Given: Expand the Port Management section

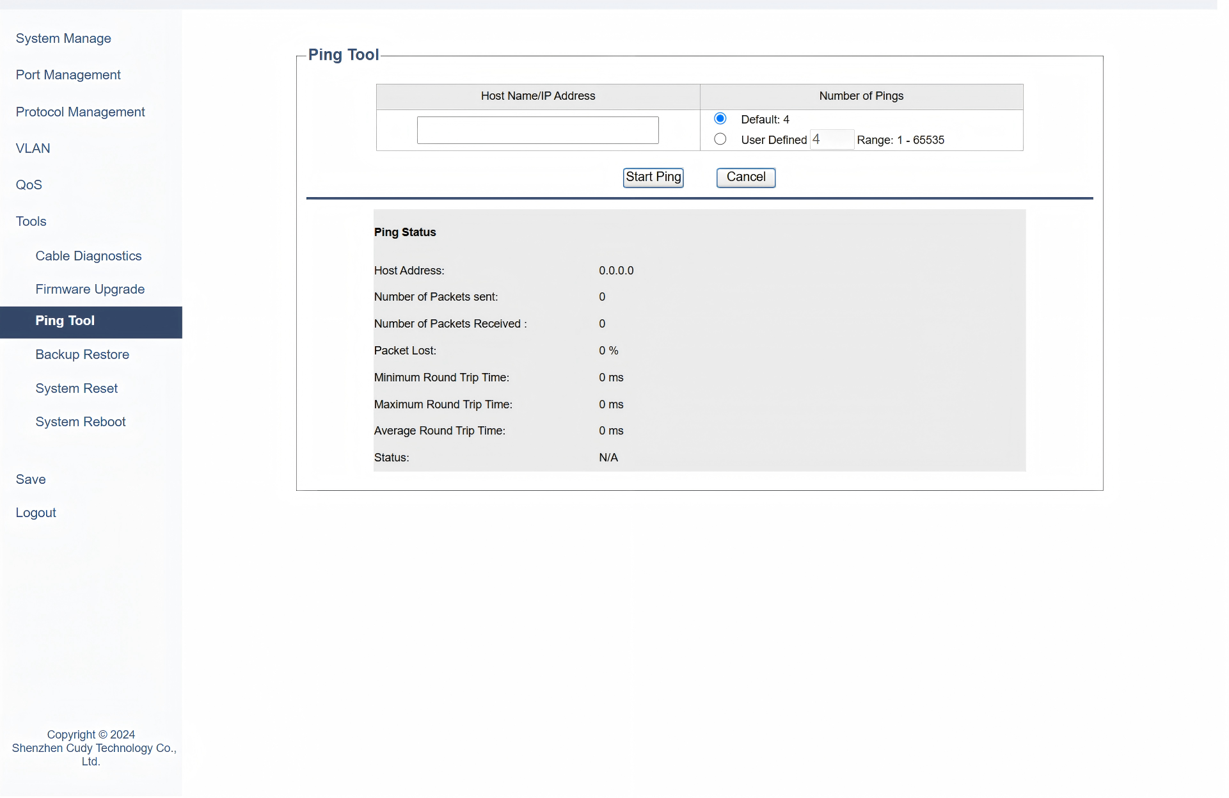Looking at the screenshot, I should 68,75.
